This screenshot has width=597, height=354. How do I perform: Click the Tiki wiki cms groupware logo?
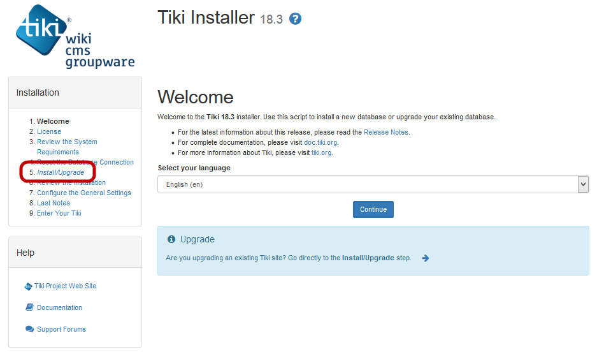75,38
